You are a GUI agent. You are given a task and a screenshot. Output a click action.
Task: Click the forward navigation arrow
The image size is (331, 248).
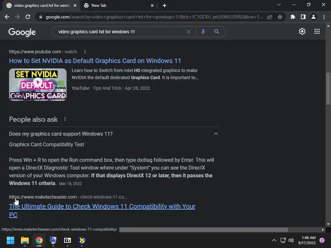(17, 17)
